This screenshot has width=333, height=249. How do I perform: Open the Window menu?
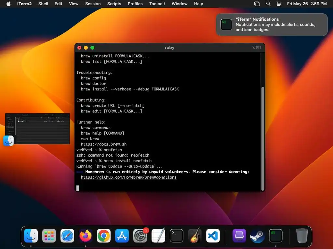tap(180, 4)
